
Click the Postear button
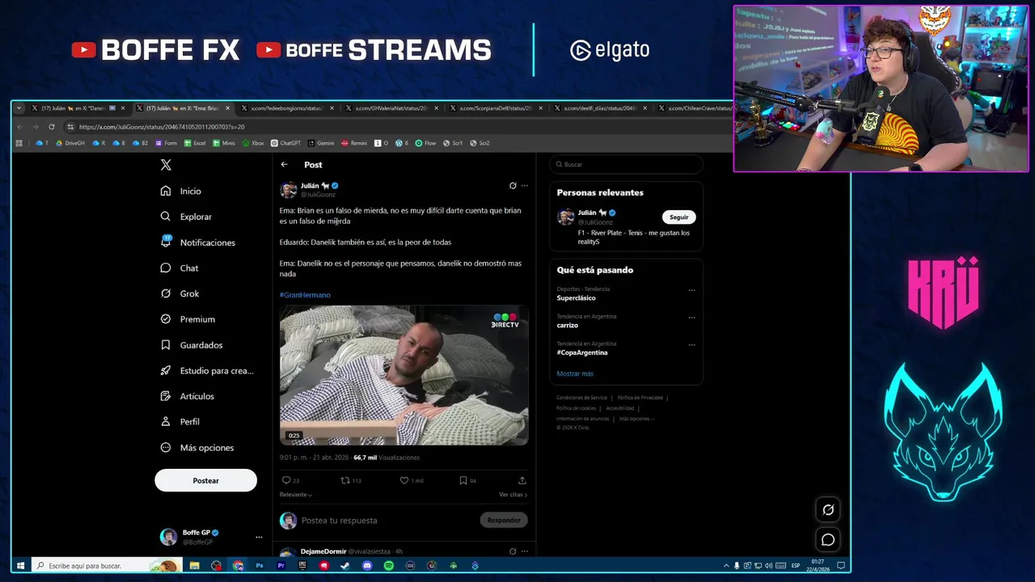pos(205,481)
